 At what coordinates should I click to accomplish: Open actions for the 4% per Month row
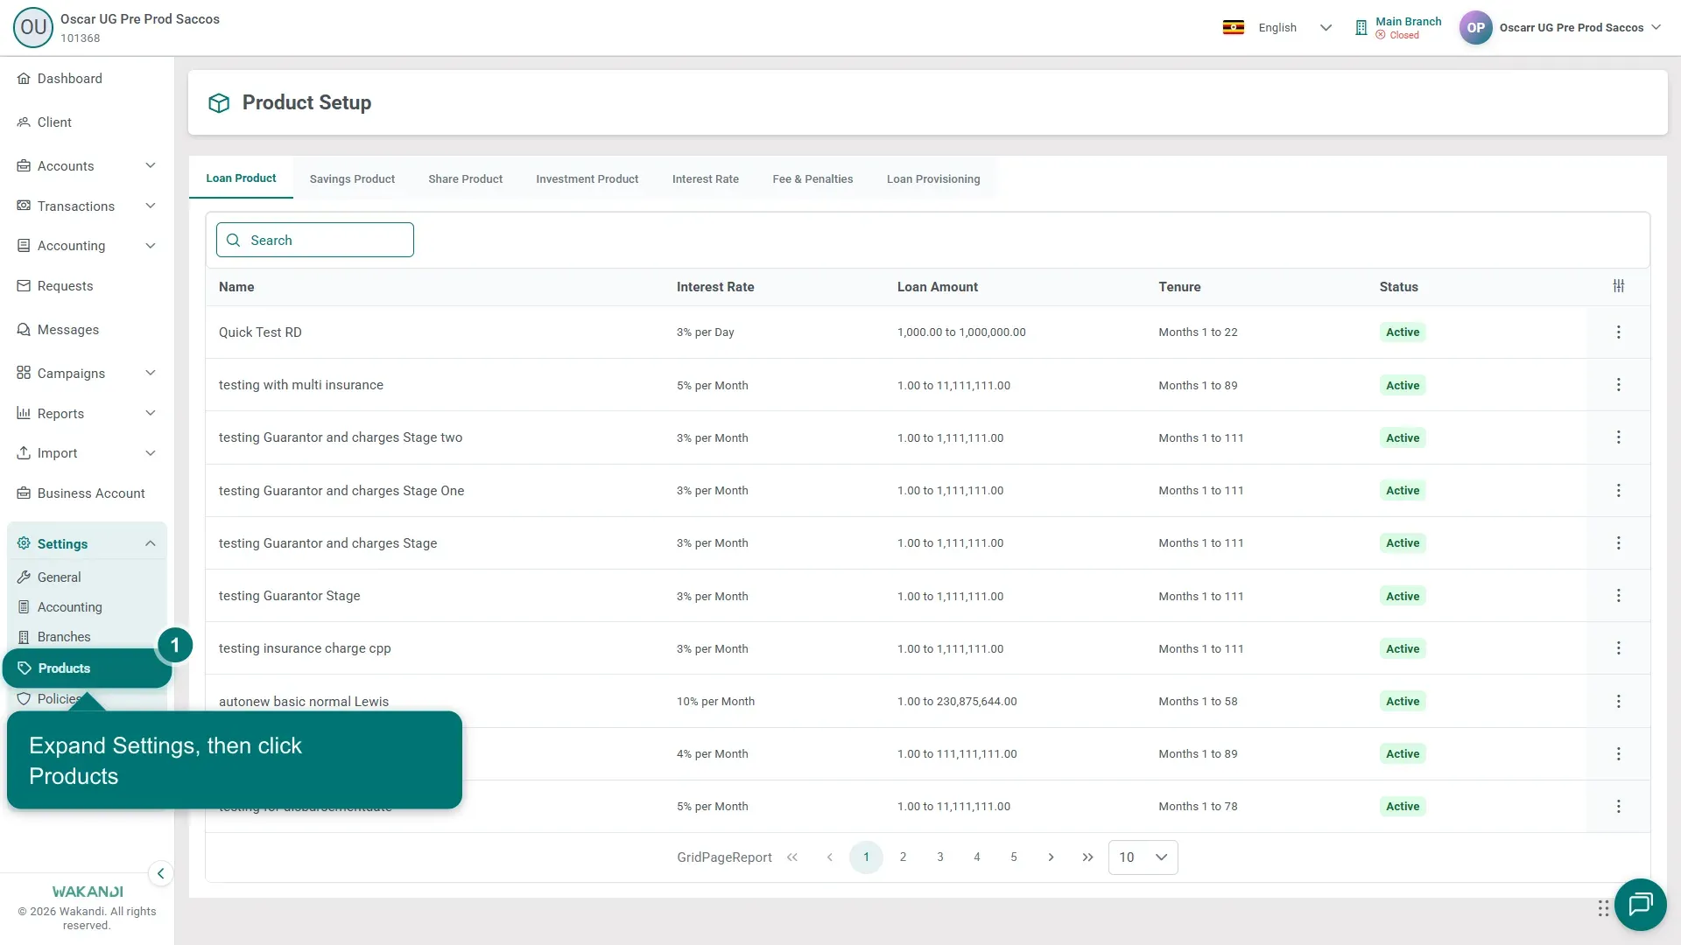[x=1619, y=754]
